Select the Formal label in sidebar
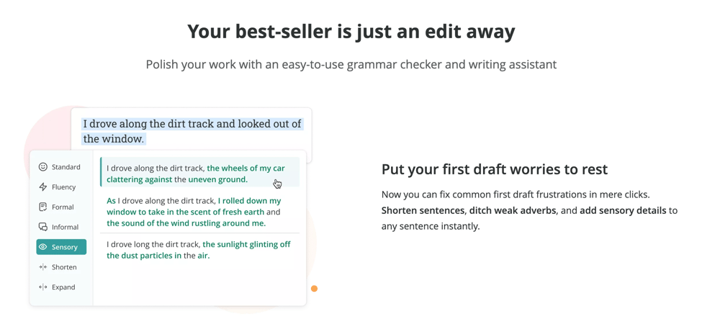Screen dimensions: 720x327 [x=63, y=207]
